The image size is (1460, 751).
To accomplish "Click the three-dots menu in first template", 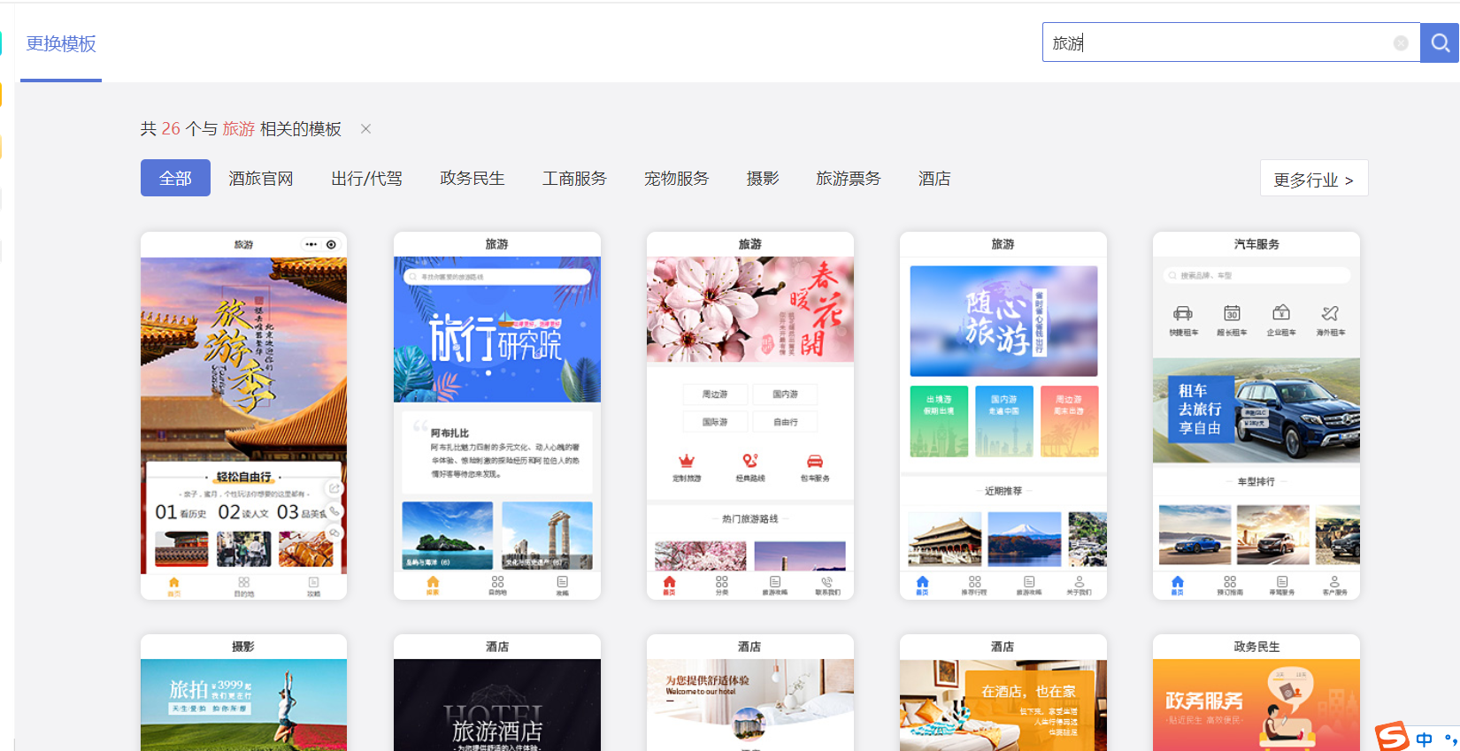I will pos(311,244).
